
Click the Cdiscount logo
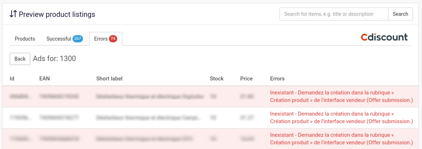(x=384, y=37)
